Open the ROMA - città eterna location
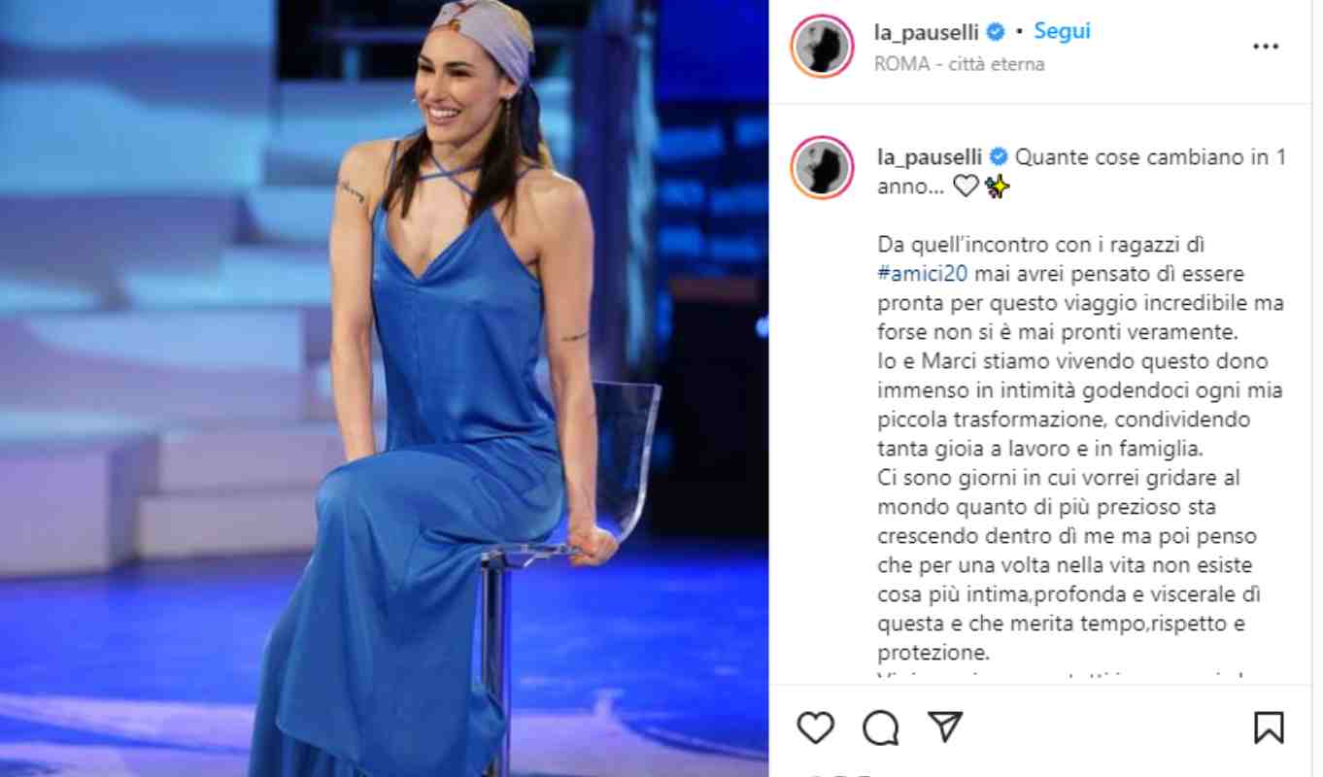Viewport: 1323px width, 777px height. pyautogui.click(x=960, y=64)
